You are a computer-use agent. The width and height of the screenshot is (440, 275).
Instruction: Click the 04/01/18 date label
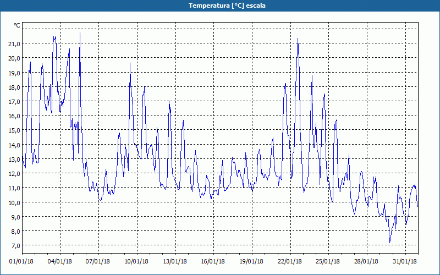60,262
